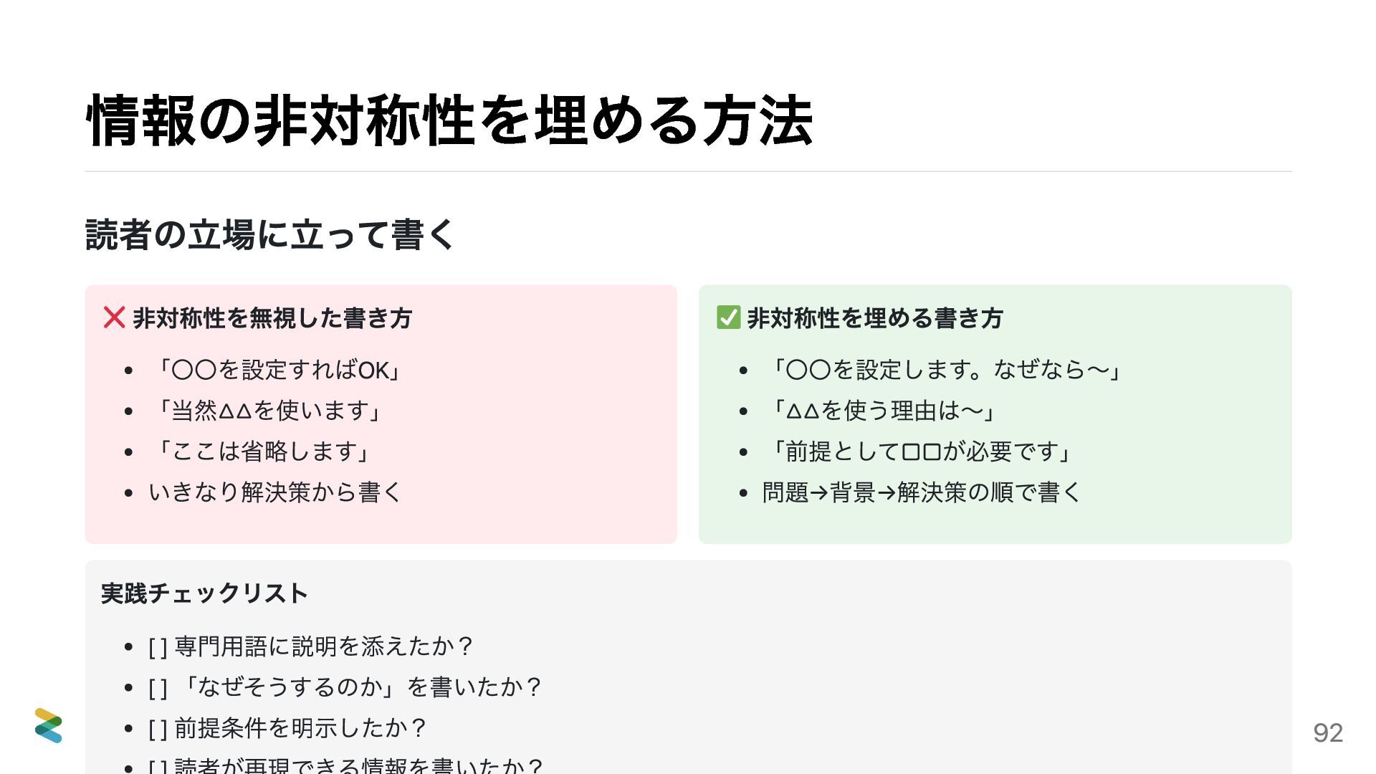Click the subtitle 読者の立場に立って書く

(x=269, y=234)
